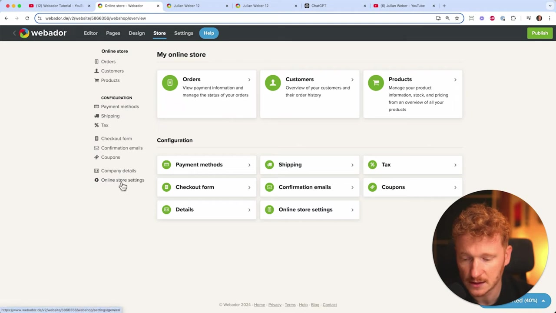Open the Design menu
Screen dimensions: 556x313
pos(136,33)
